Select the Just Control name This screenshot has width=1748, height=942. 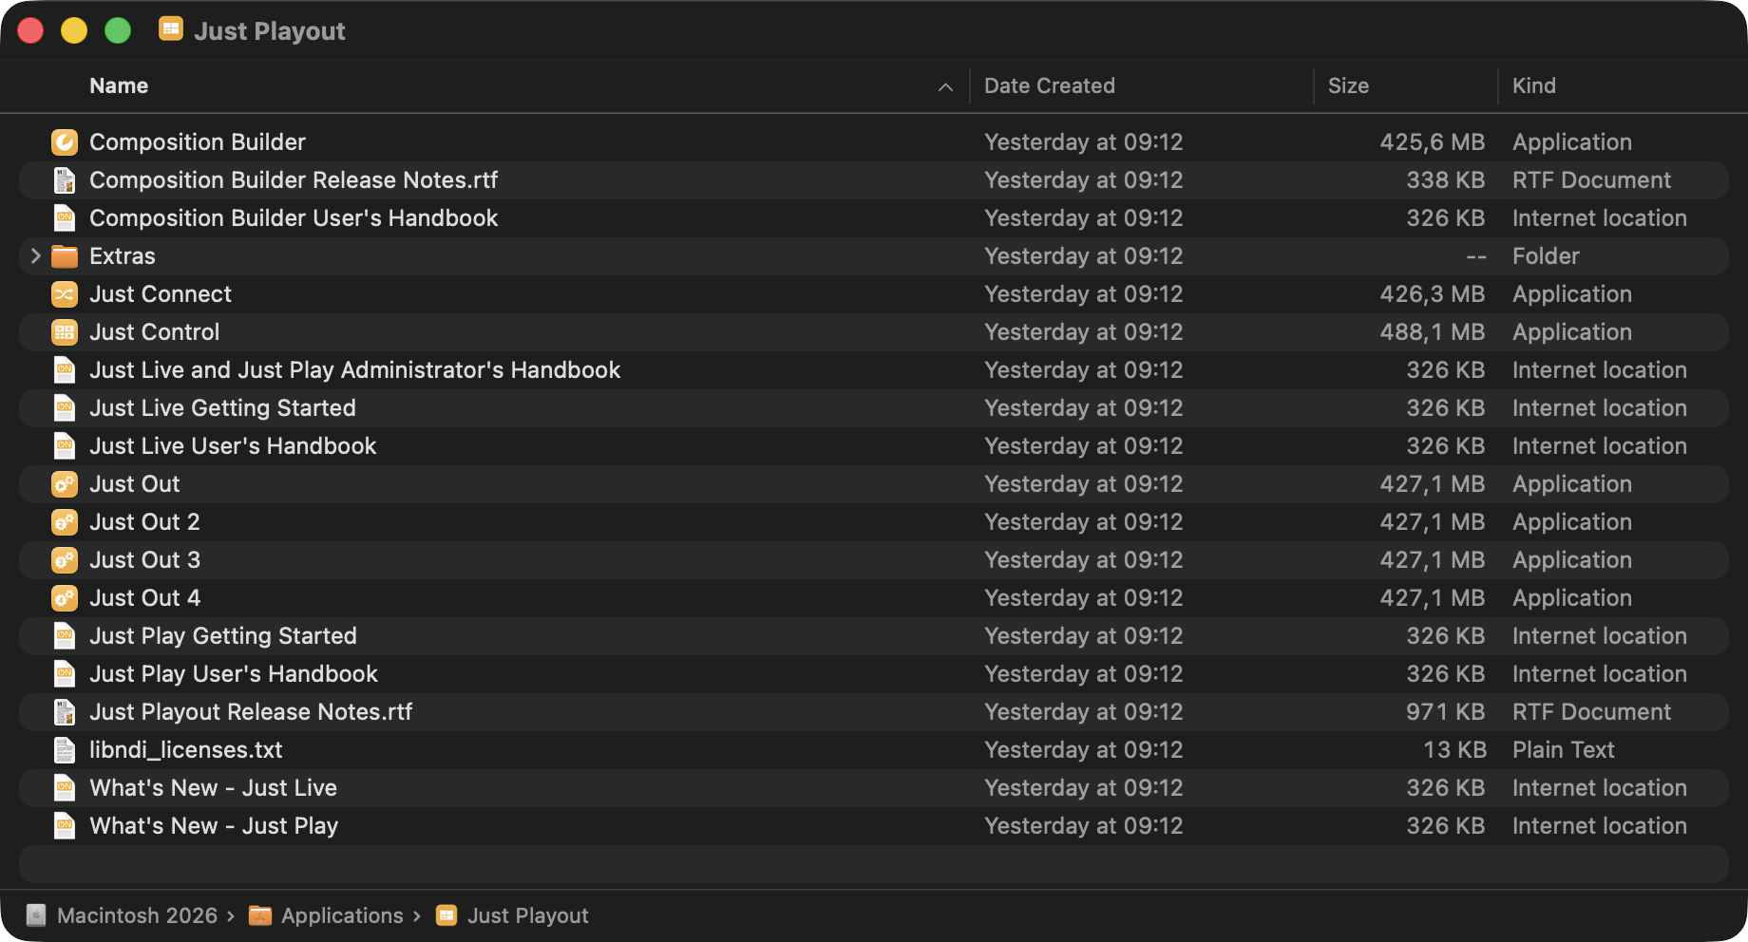click(x=155, y=332)
